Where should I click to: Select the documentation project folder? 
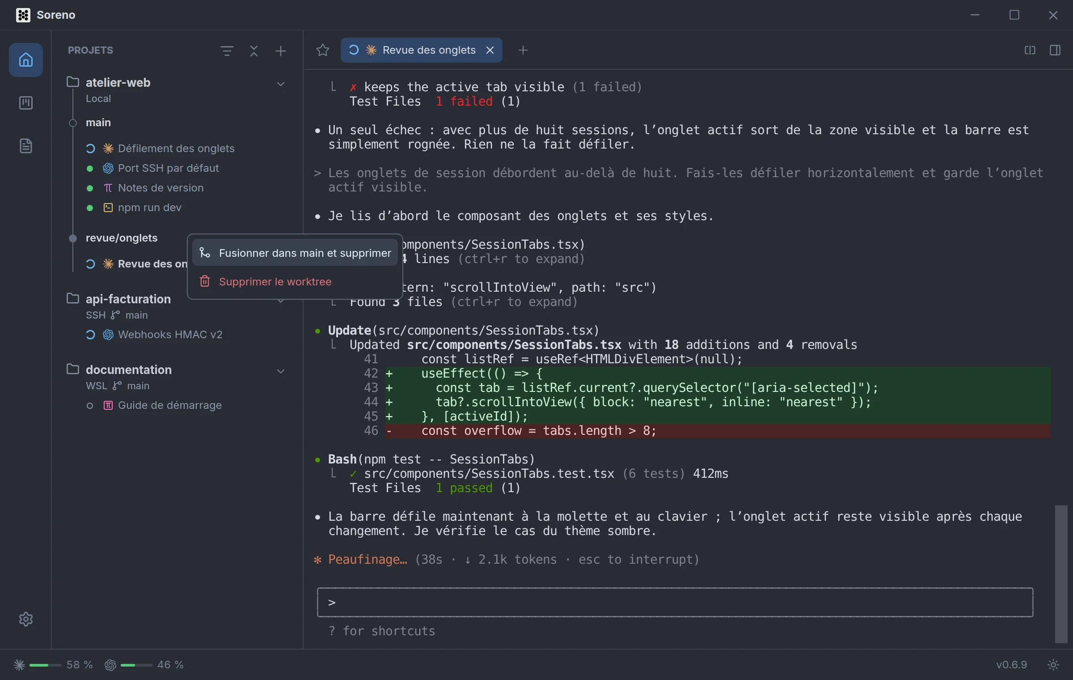[129, 370]
